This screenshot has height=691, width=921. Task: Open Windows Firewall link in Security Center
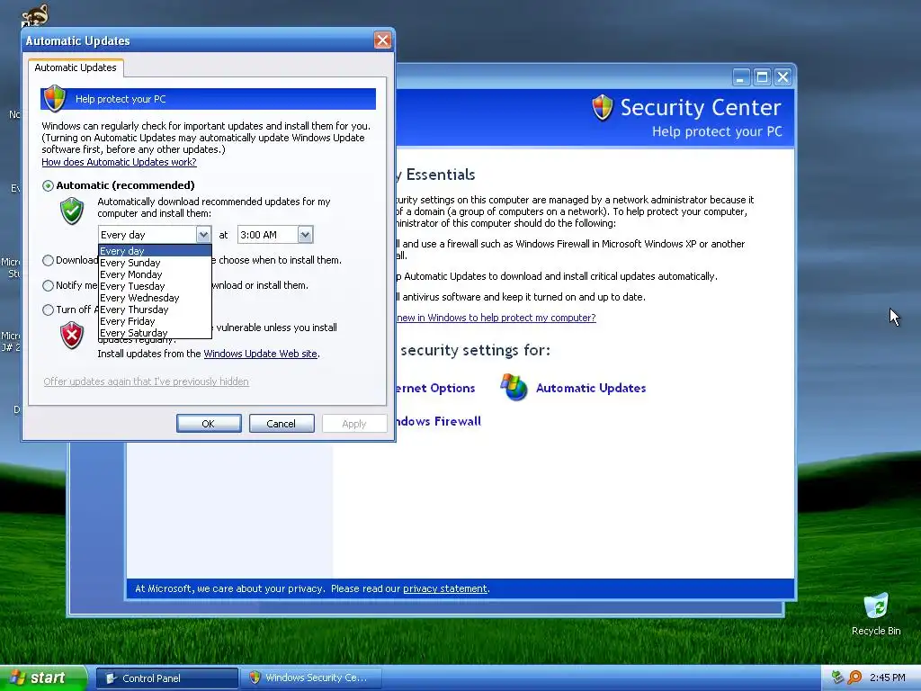(438, 421)
